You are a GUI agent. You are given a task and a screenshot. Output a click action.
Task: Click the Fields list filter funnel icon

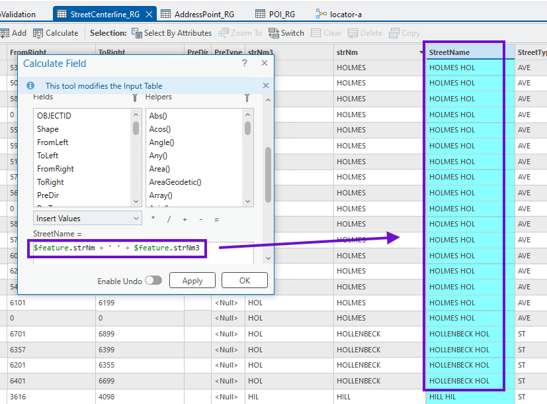(135, 97)
